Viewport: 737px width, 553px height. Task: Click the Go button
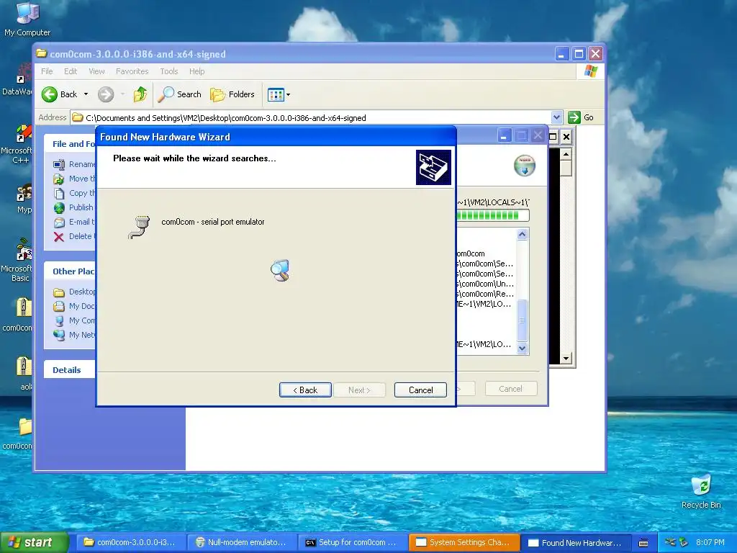click(581, 117)
